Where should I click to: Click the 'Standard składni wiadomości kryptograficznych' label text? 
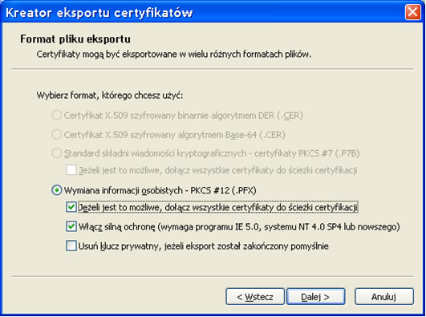[x=155, y=153]
